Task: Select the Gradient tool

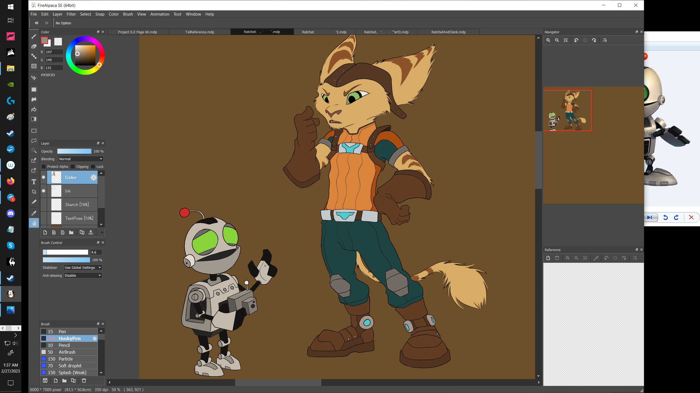Action: (34, 119)
